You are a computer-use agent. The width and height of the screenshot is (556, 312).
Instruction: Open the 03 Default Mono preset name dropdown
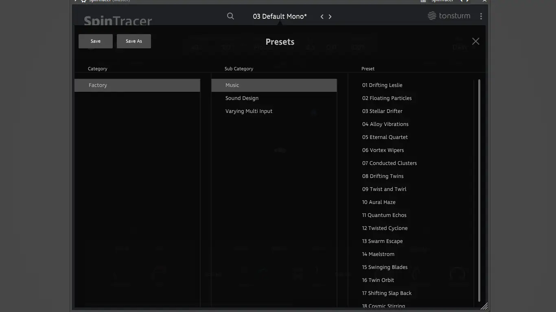280,16
